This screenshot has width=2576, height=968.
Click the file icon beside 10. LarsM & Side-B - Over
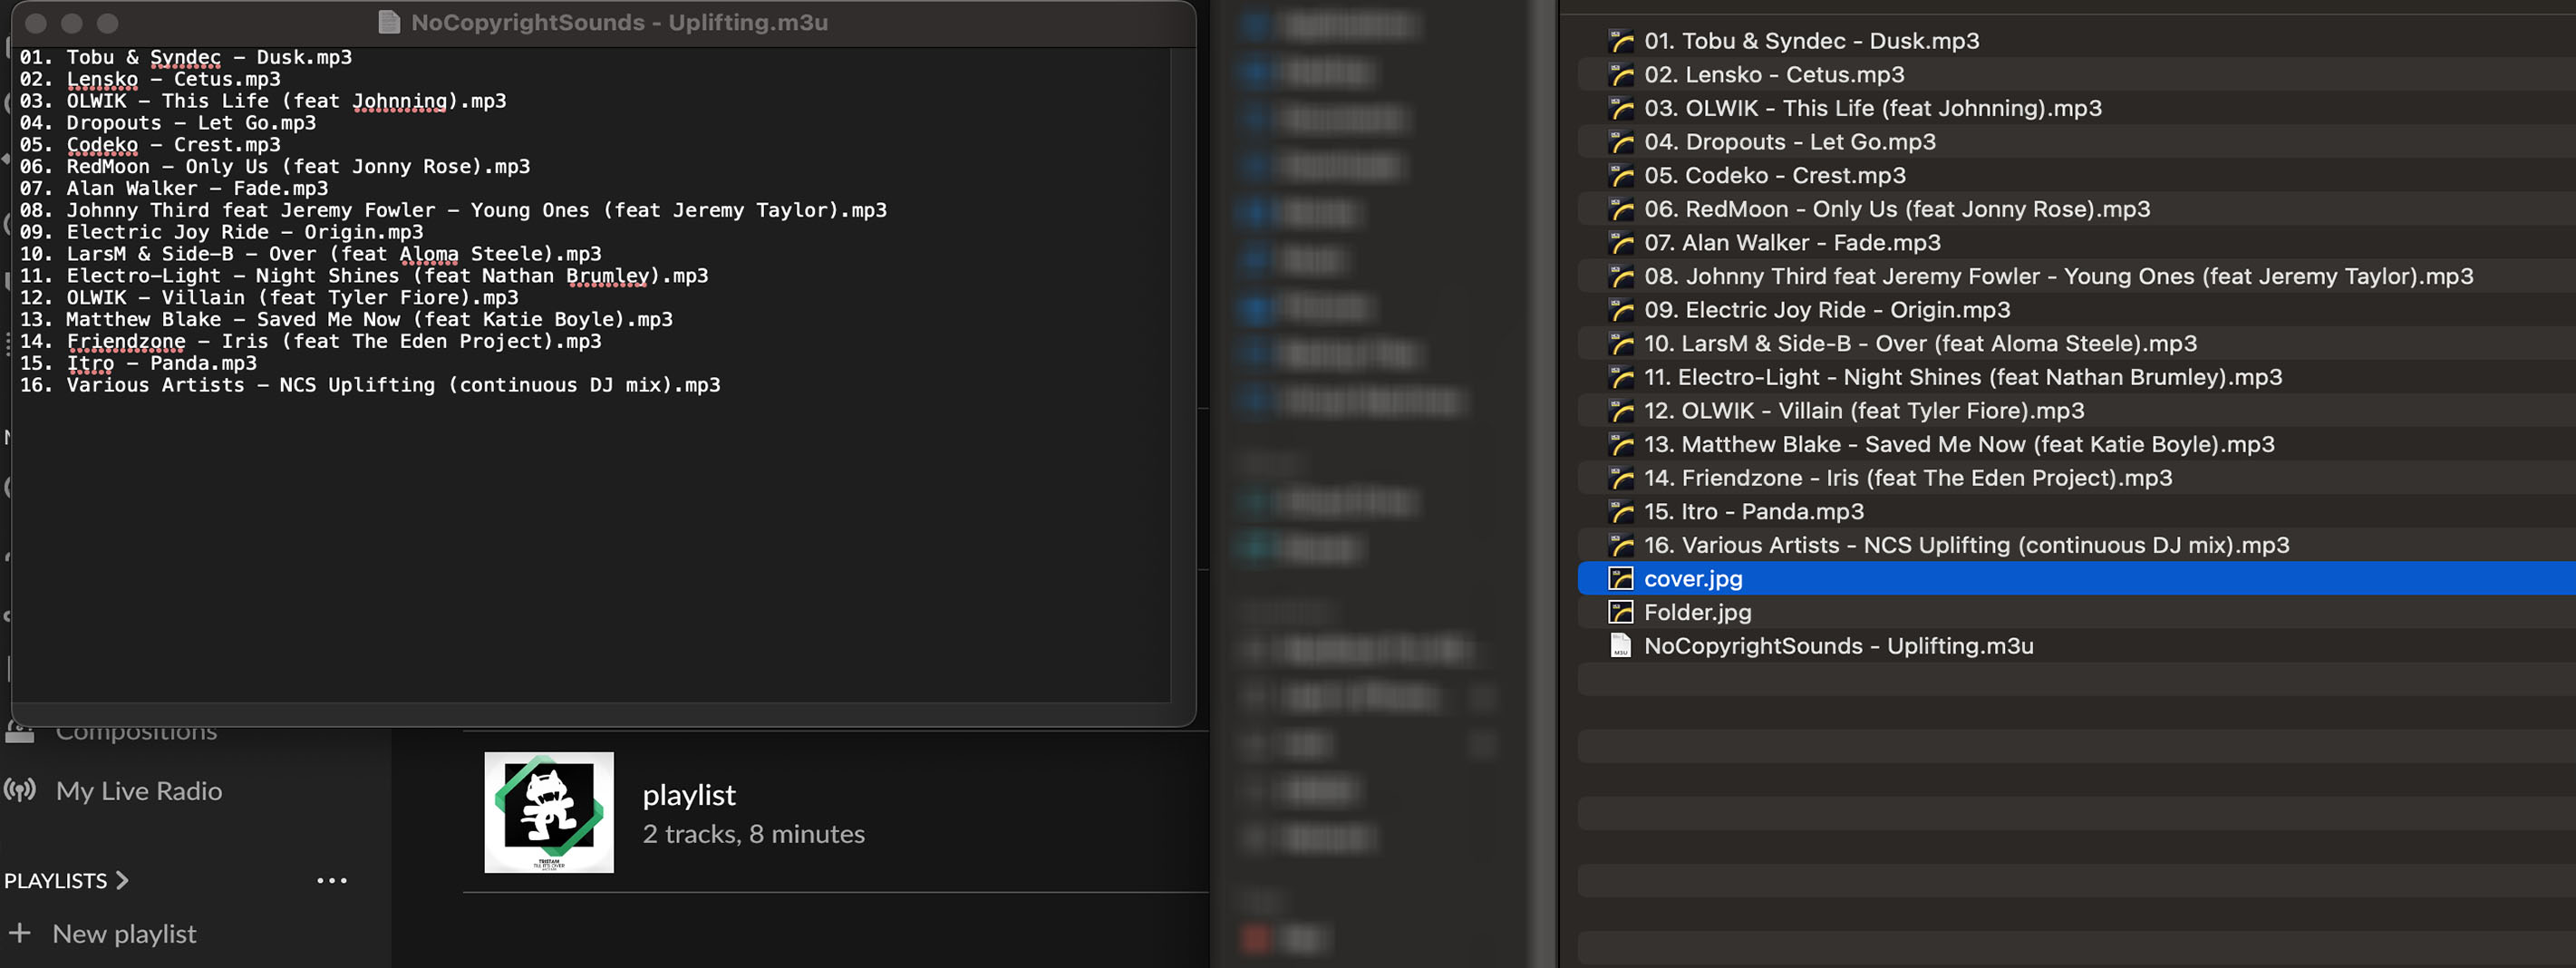pos(1620,344)
